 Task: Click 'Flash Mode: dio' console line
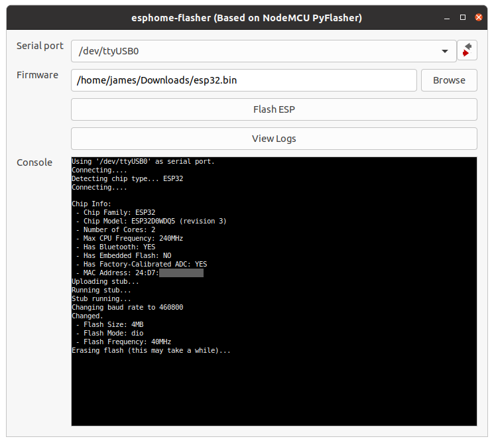[109, 334]
